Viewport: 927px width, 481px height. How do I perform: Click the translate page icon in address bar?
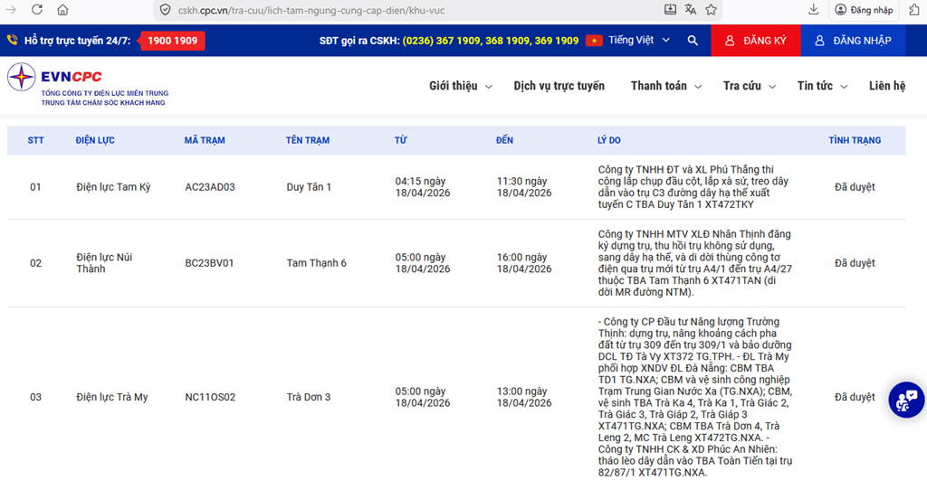[x=691, y=10]
